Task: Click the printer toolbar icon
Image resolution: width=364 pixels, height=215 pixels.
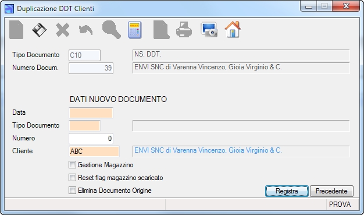Action: pyautogui.click(x=184, y=30)
